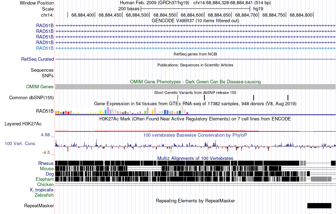Open the 100 vertebrates PhyloP conservation title
The image size is (336, 214).
click(x=195, y=135)
